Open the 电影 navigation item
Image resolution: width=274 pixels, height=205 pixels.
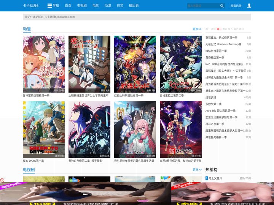(x=96, y=6)
